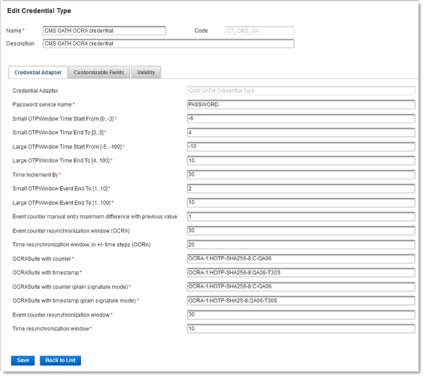
Task: Click Event counter manual entry maximum difference field
Action: [x=301, y=217]
